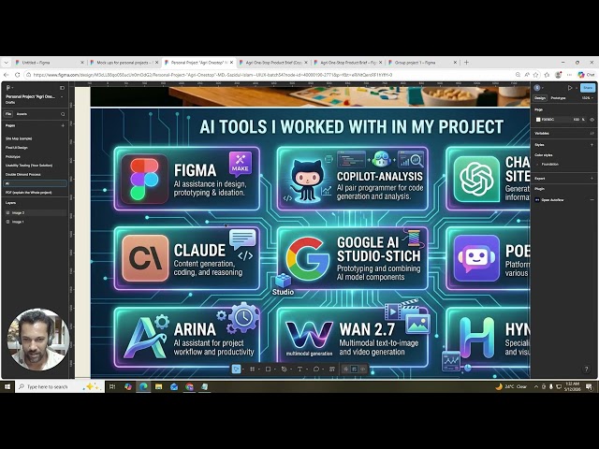Select the Image 2 layer

coord(36,212)
